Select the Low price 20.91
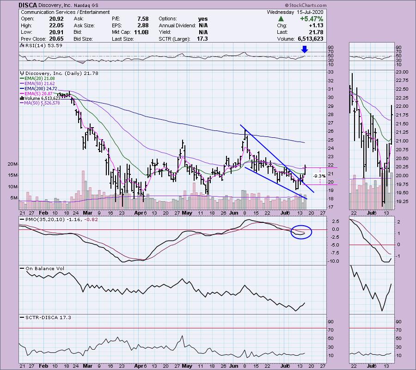 [56, 32]
